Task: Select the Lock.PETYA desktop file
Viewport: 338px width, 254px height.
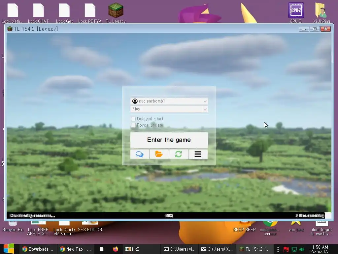Action: click(x=90, y=13)
